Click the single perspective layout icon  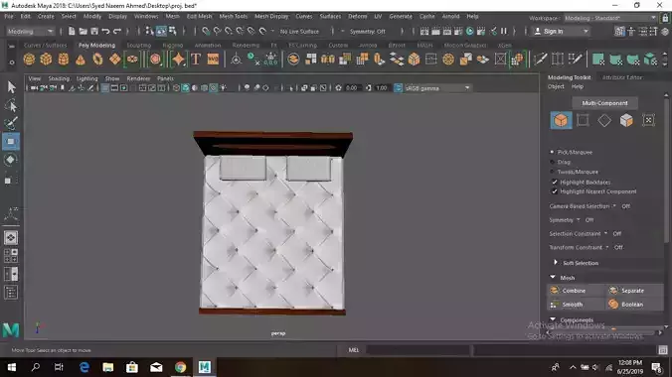pos(11,238)
